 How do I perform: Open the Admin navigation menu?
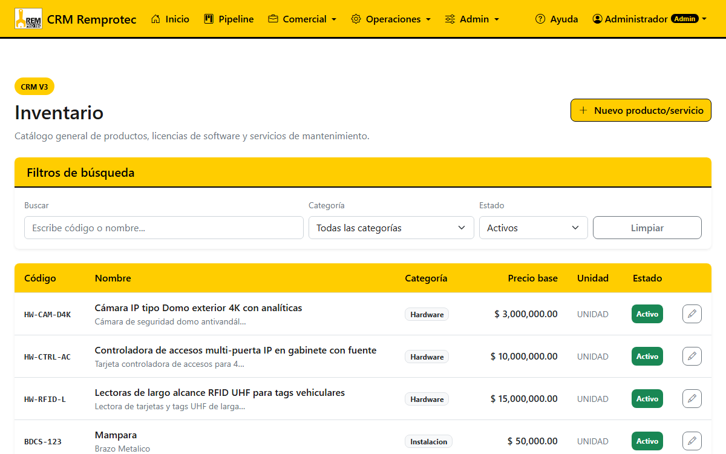472,19
